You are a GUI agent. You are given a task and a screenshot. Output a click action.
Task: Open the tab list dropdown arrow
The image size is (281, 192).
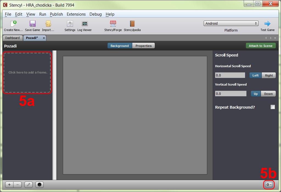pos(275,38)
